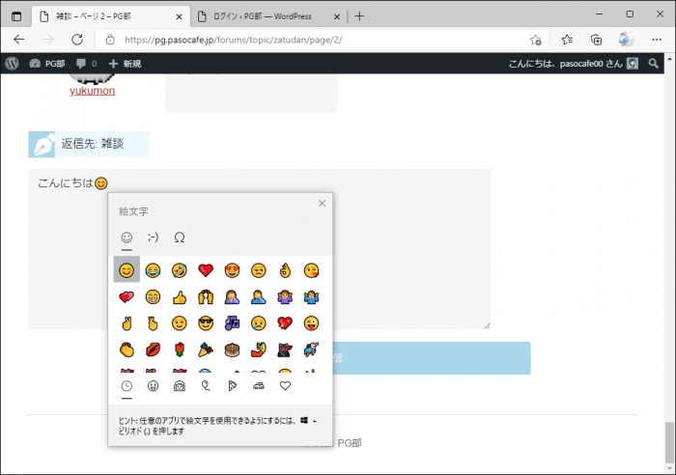The image size is (676, 475).
Task: Open the yukumon user link
Action: pos(92,91)
